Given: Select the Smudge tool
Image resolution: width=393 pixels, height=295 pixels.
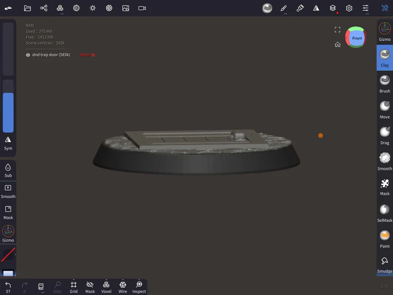Looking at the screenshot, I should (385, 265).
